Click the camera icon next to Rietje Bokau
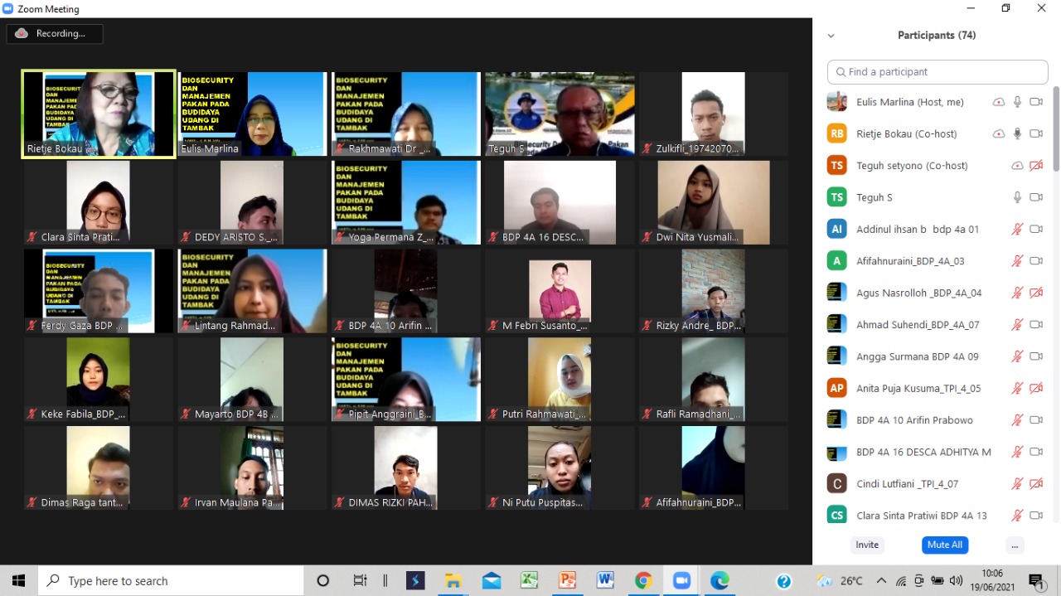The width and height of the screenshot is (1061, 596). point(1035,133)
